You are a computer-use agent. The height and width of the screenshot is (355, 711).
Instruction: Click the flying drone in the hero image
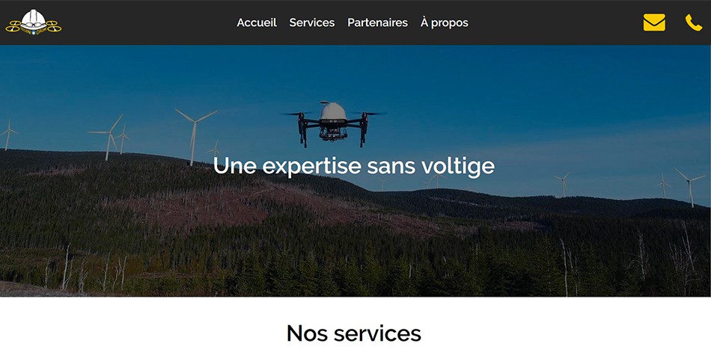[333, 123]
